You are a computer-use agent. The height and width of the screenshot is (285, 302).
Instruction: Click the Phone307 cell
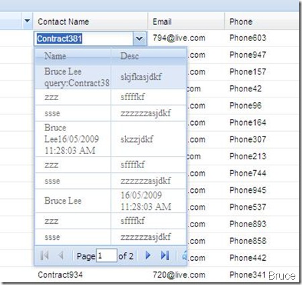point(262,140)
